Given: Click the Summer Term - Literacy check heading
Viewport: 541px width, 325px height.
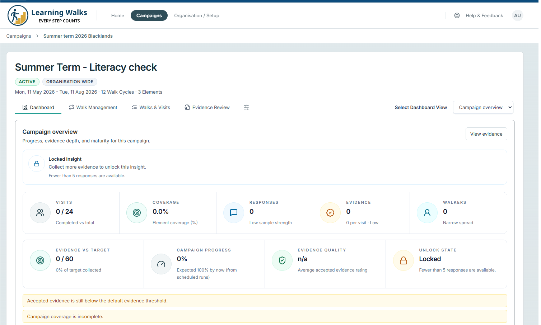Looking at the screenshot, I should point(86,67).
